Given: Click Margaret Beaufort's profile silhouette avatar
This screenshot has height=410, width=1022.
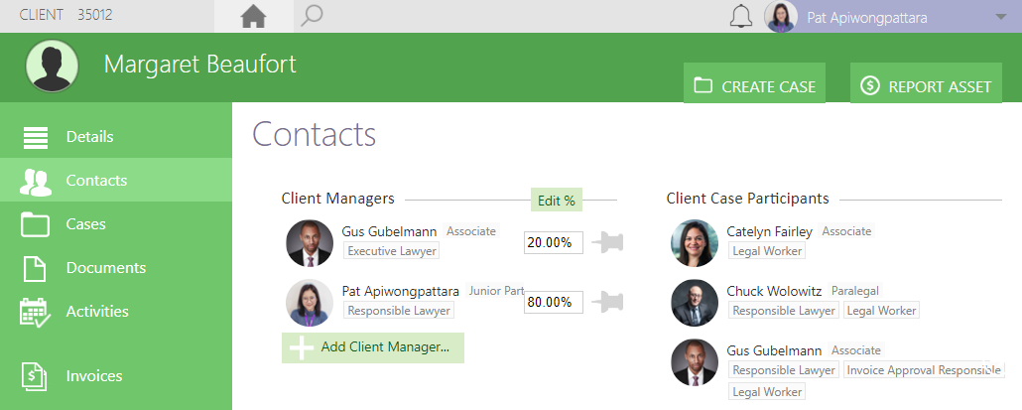Looking at the screenshot, I should pyautogui.click(x=53, y=66).
